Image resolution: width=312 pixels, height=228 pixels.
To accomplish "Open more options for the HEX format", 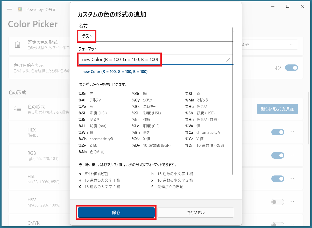I will 292,132.
